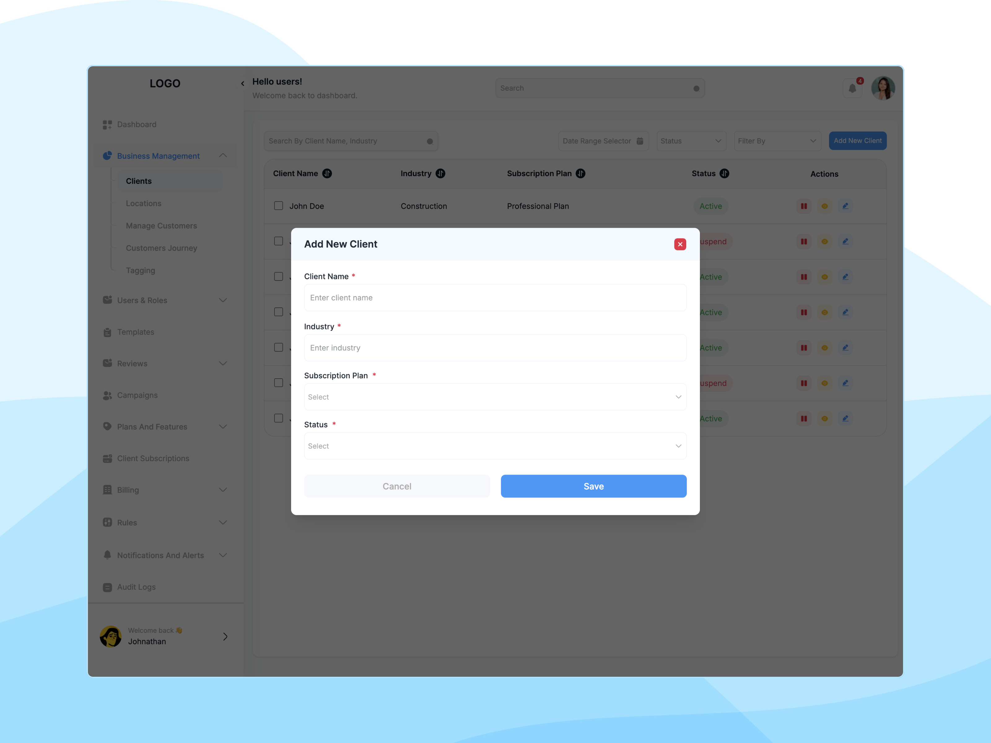Viewport: 991px width, 743px height.
Task: Open the Subscription Plan select dropdown
Action: 495,397
